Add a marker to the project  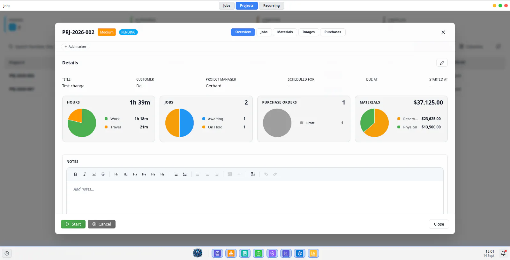(75, 47)
